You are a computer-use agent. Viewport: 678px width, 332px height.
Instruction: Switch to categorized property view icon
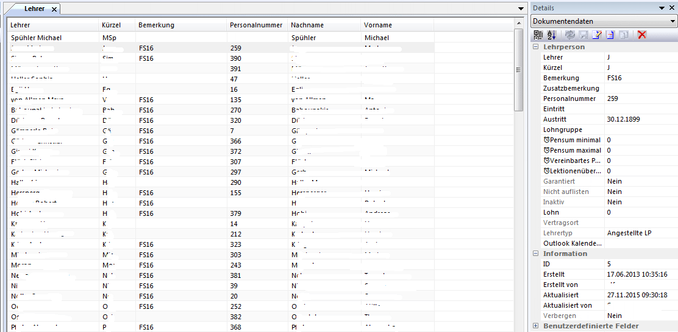pyautogui.click(x=538, y=35)
